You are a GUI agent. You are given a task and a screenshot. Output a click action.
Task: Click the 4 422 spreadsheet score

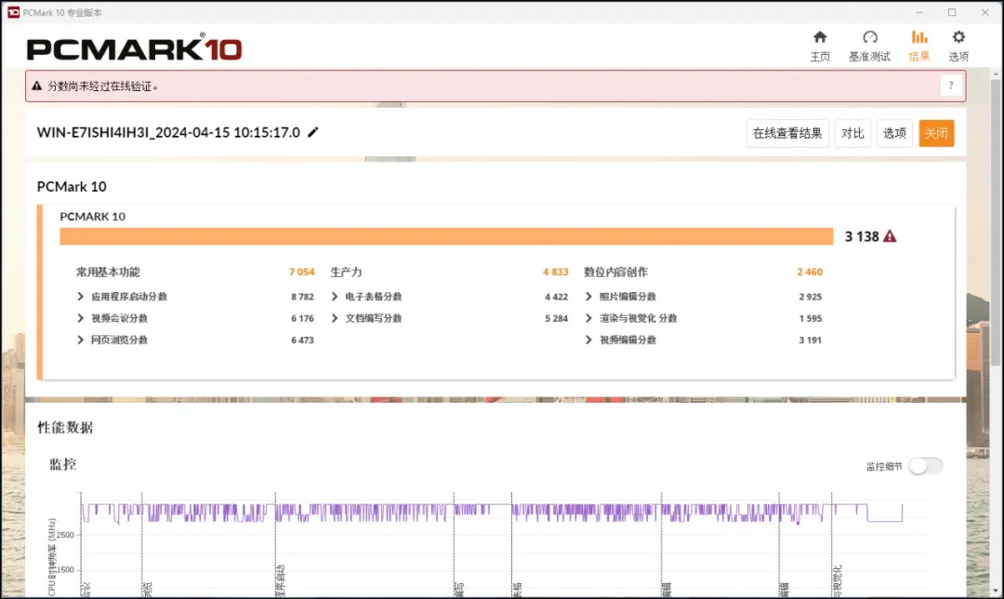coord(557,297)
